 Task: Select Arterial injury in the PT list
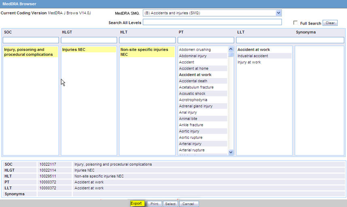tap(190, 144)
